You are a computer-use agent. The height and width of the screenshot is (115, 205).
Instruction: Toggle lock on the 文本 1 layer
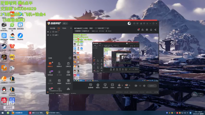point(50,32)
